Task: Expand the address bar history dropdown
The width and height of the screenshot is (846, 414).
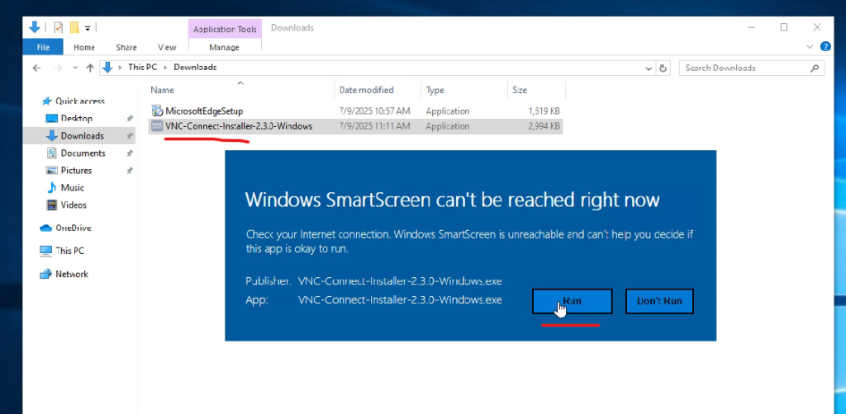Action: pos(649,68)
